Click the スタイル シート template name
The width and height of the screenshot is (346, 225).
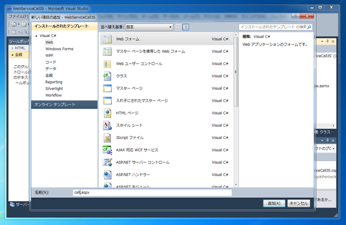click(129, 125)
